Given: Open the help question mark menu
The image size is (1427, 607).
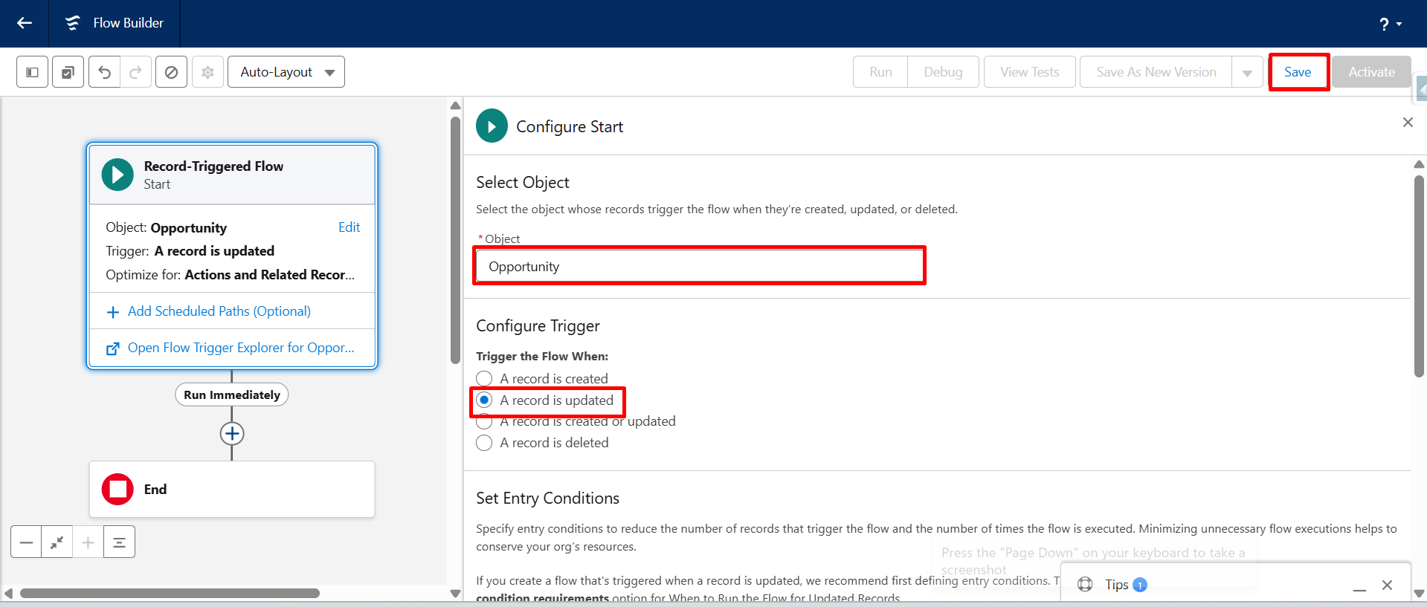Looking at the screenshot, I should 1390,24.
